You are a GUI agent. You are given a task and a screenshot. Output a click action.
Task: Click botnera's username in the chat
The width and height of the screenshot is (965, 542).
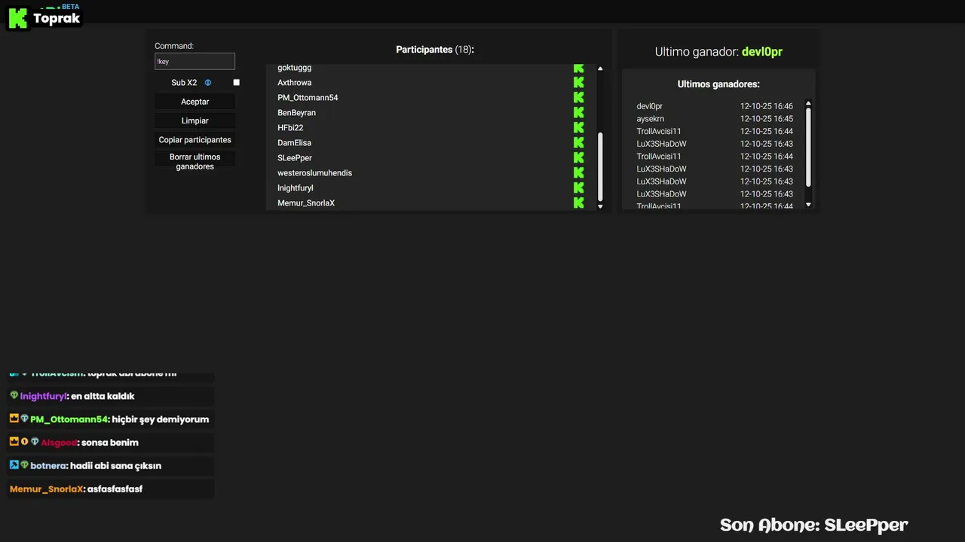click(48, 465)
